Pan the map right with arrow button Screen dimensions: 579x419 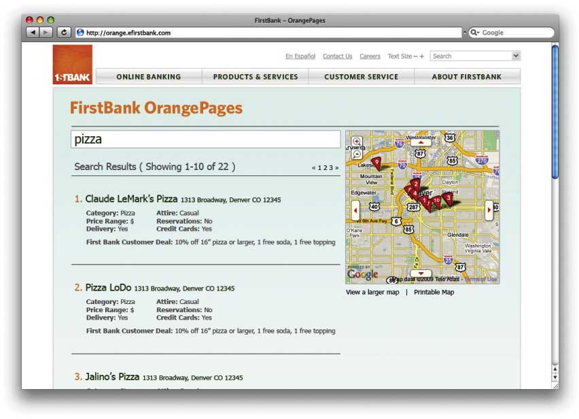point(489,210)
